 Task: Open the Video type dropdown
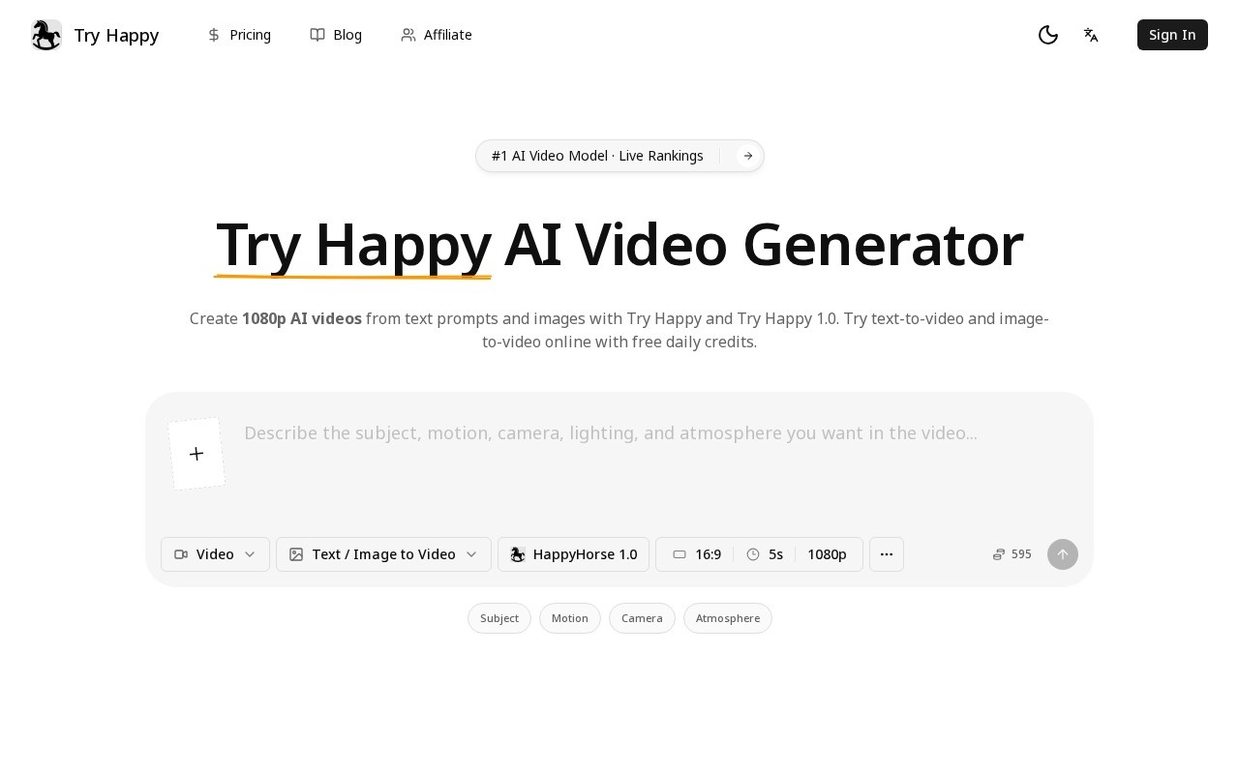coord(215,554)
